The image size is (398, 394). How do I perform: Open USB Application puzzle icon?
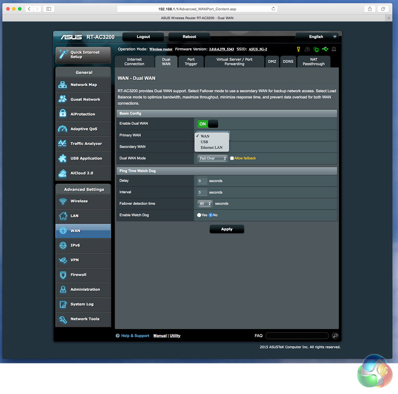(x=63, y=158)
